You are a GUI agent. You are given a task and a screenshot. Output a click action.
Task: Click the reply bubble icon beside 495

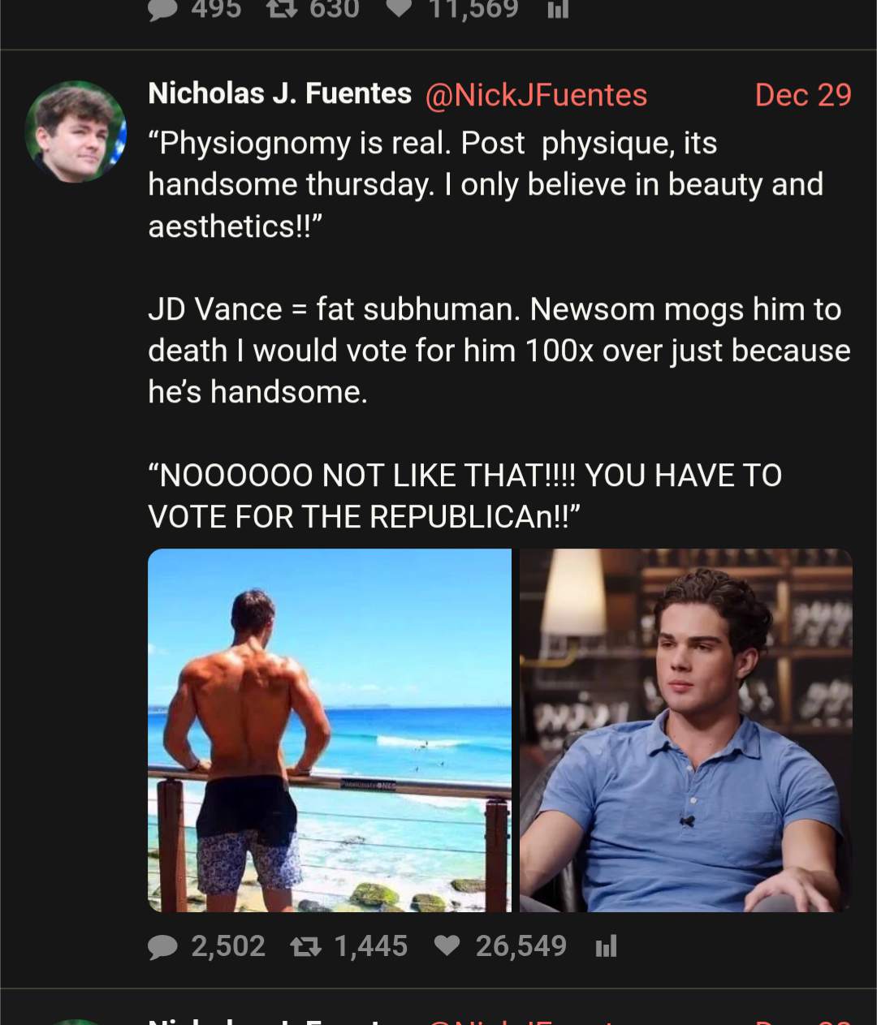point(163,9)
